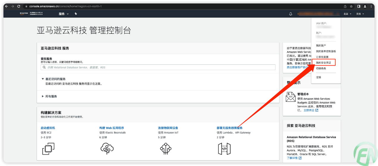Image resolution: width=378 pixels, height=166 pixels.
Task: Click the share page icon in address bar
Action: click(x=345, y=6)
